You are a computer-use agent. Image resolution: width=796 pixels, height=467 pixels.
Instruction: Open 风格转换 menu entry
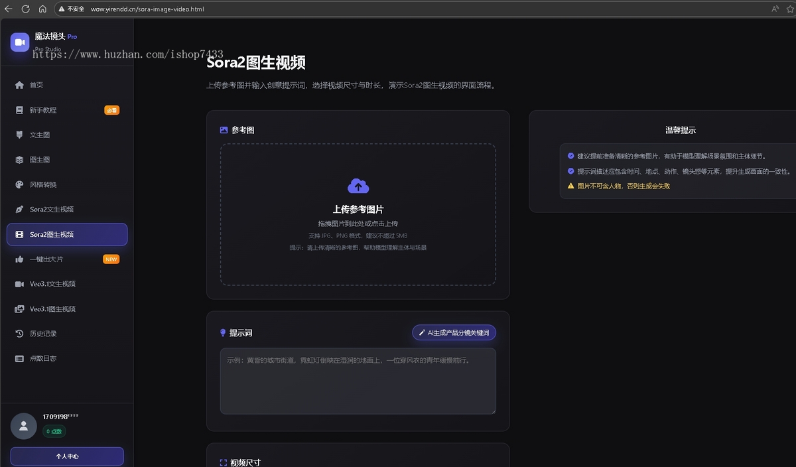tap(67, 184)
